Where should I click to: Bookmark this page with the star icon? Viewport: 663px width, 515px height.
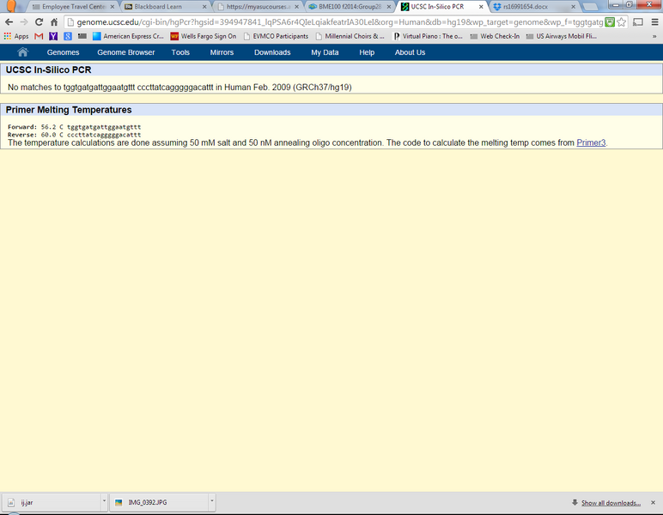pos(622,21)
